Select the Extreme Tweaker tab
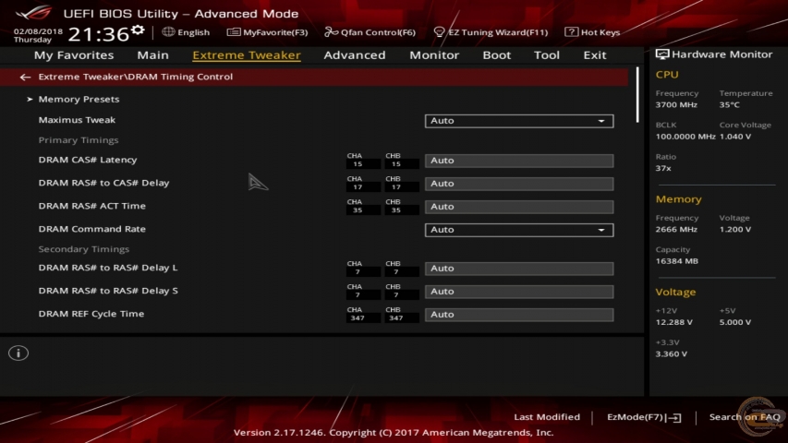Image resolution: width=788 pixels, height=443 pixels. tap(247, 54)
